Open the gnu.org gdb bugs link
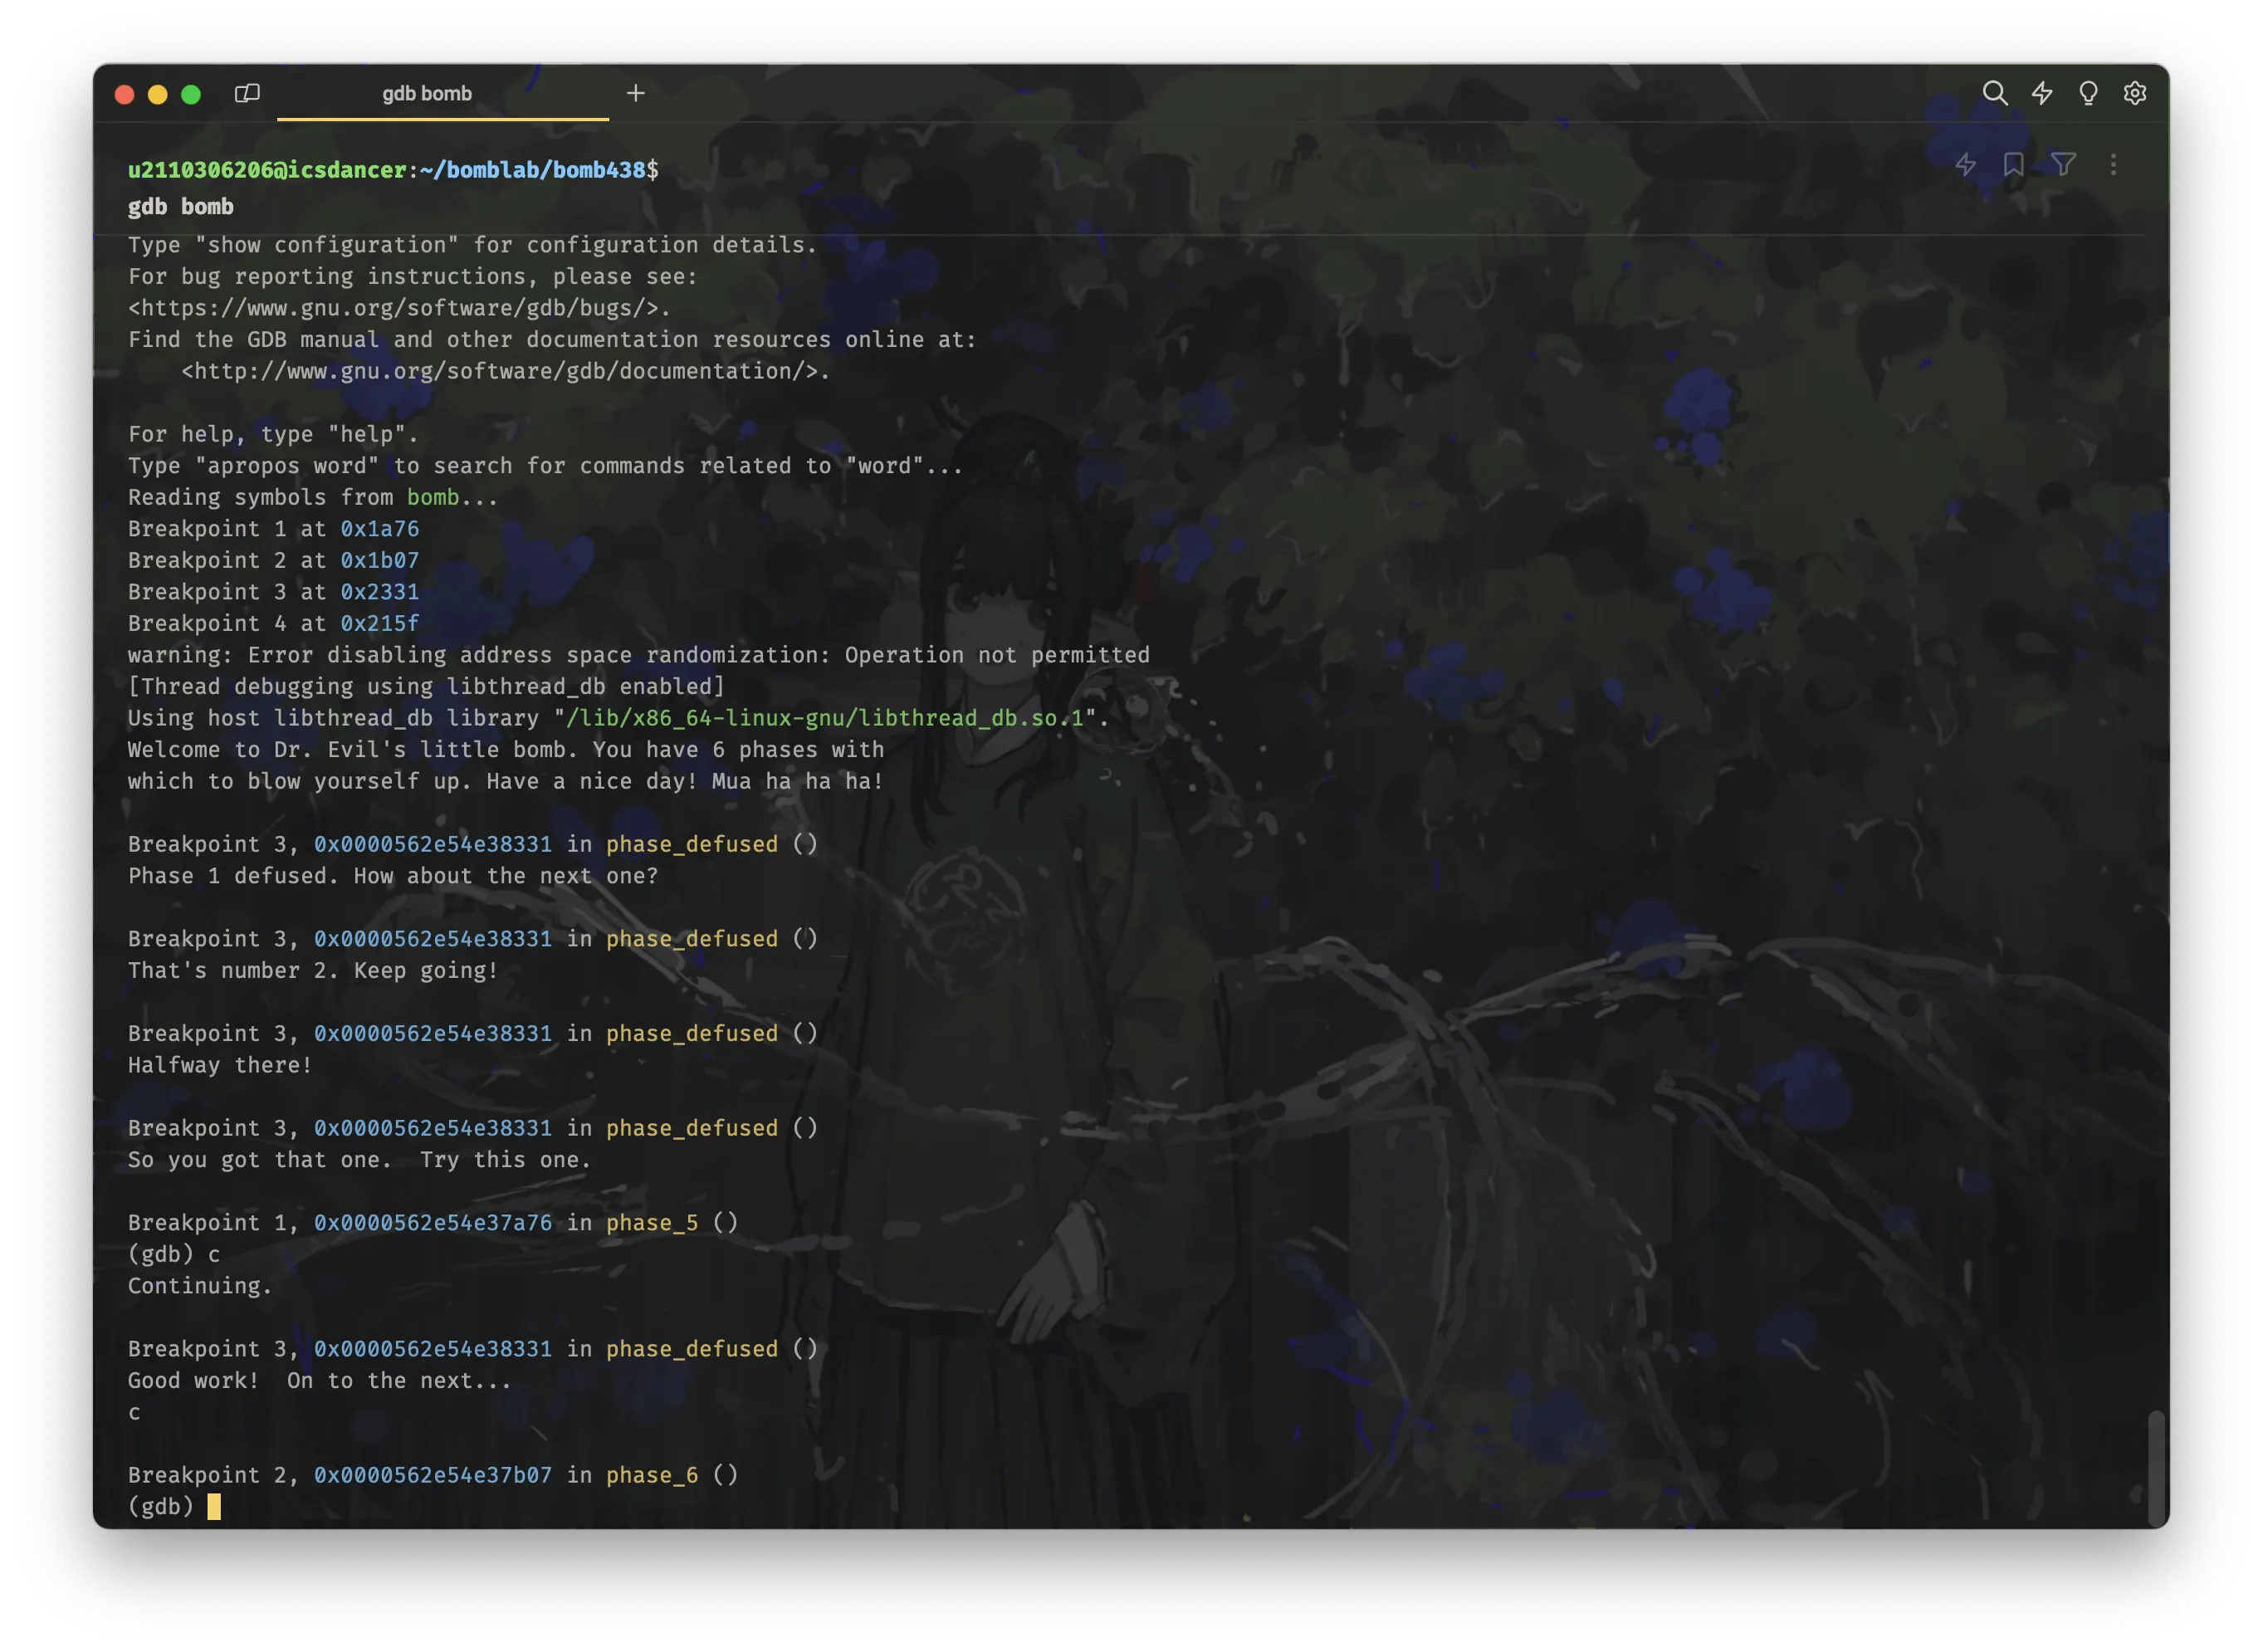The height and width of the screenshot is (1652, 2263). (x=393, y=308)
